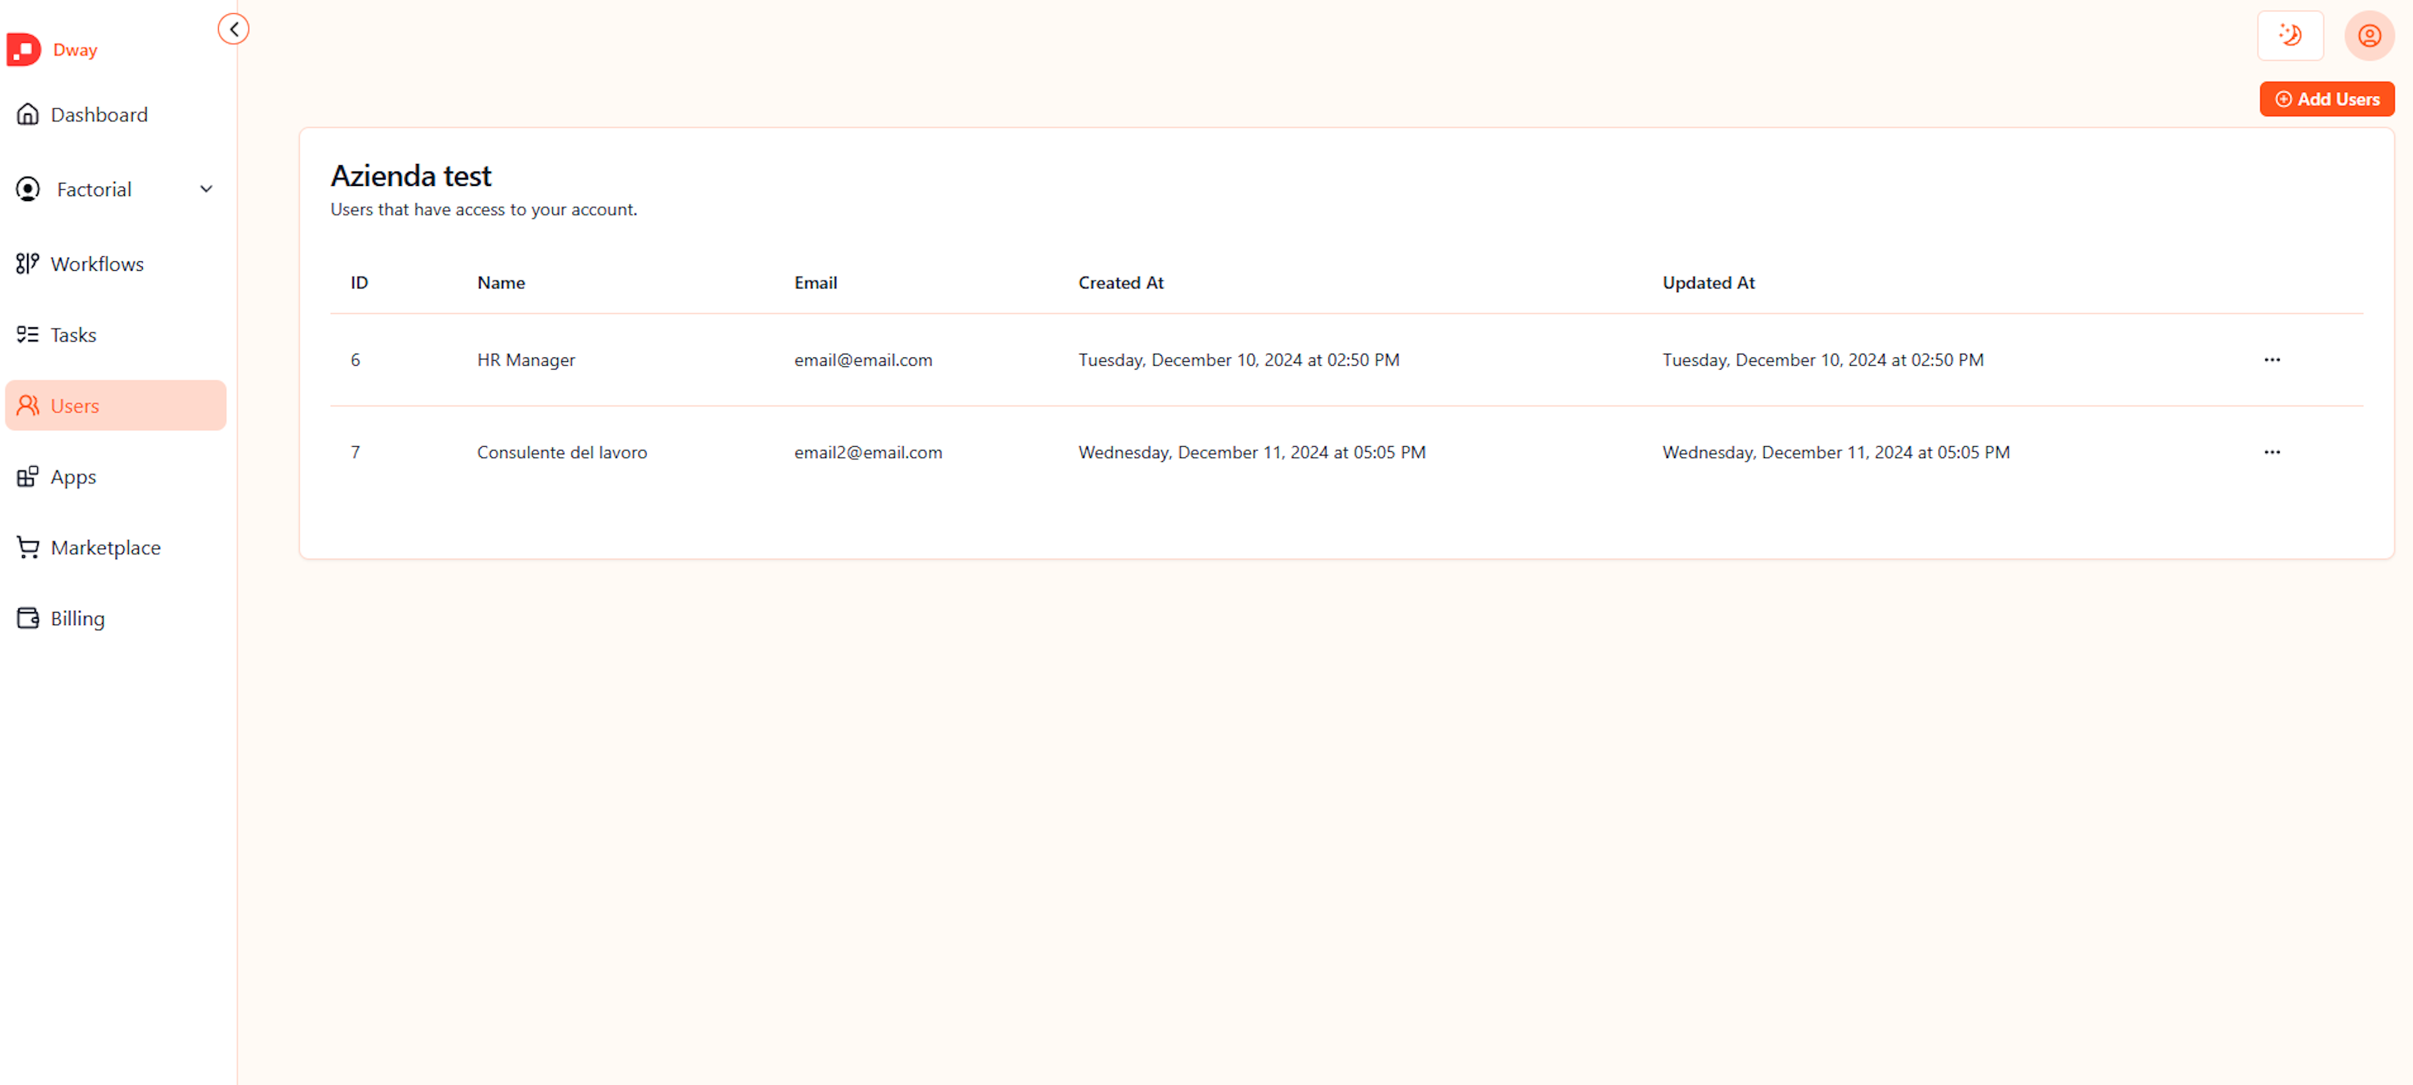The image size is (2413, 1085).
Task: Click the Name column header
Action: [501, 283]
